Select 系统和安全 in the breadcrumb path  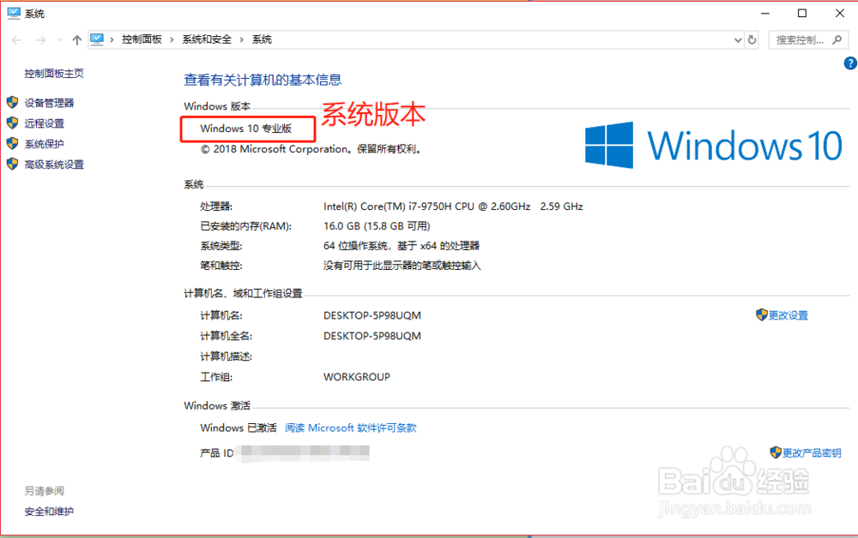[207, 39]
